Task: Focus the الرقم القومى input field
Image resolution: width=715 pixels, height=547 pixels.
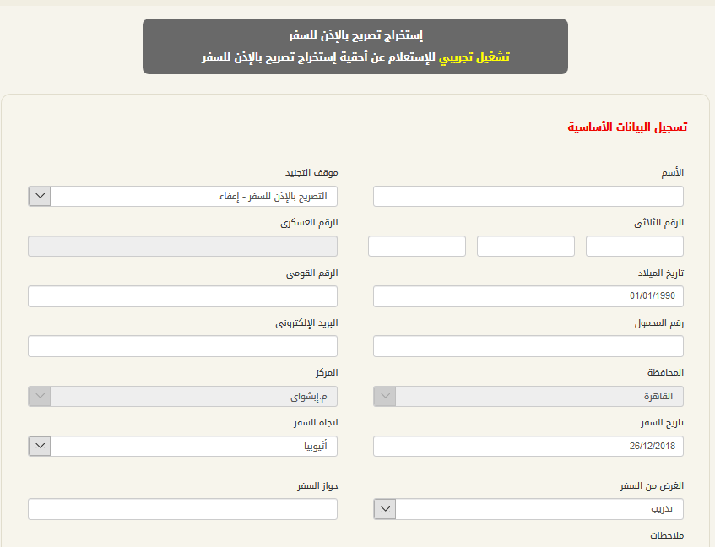Action: point(182,296)
